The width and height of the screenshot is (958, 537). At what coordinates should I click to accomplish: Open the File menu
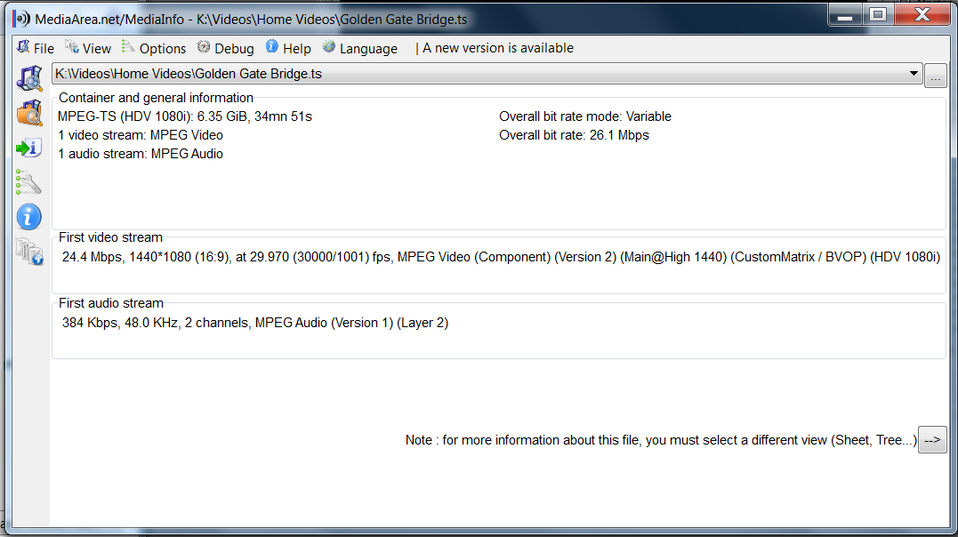pyautogui.click(x=36, y=48)
